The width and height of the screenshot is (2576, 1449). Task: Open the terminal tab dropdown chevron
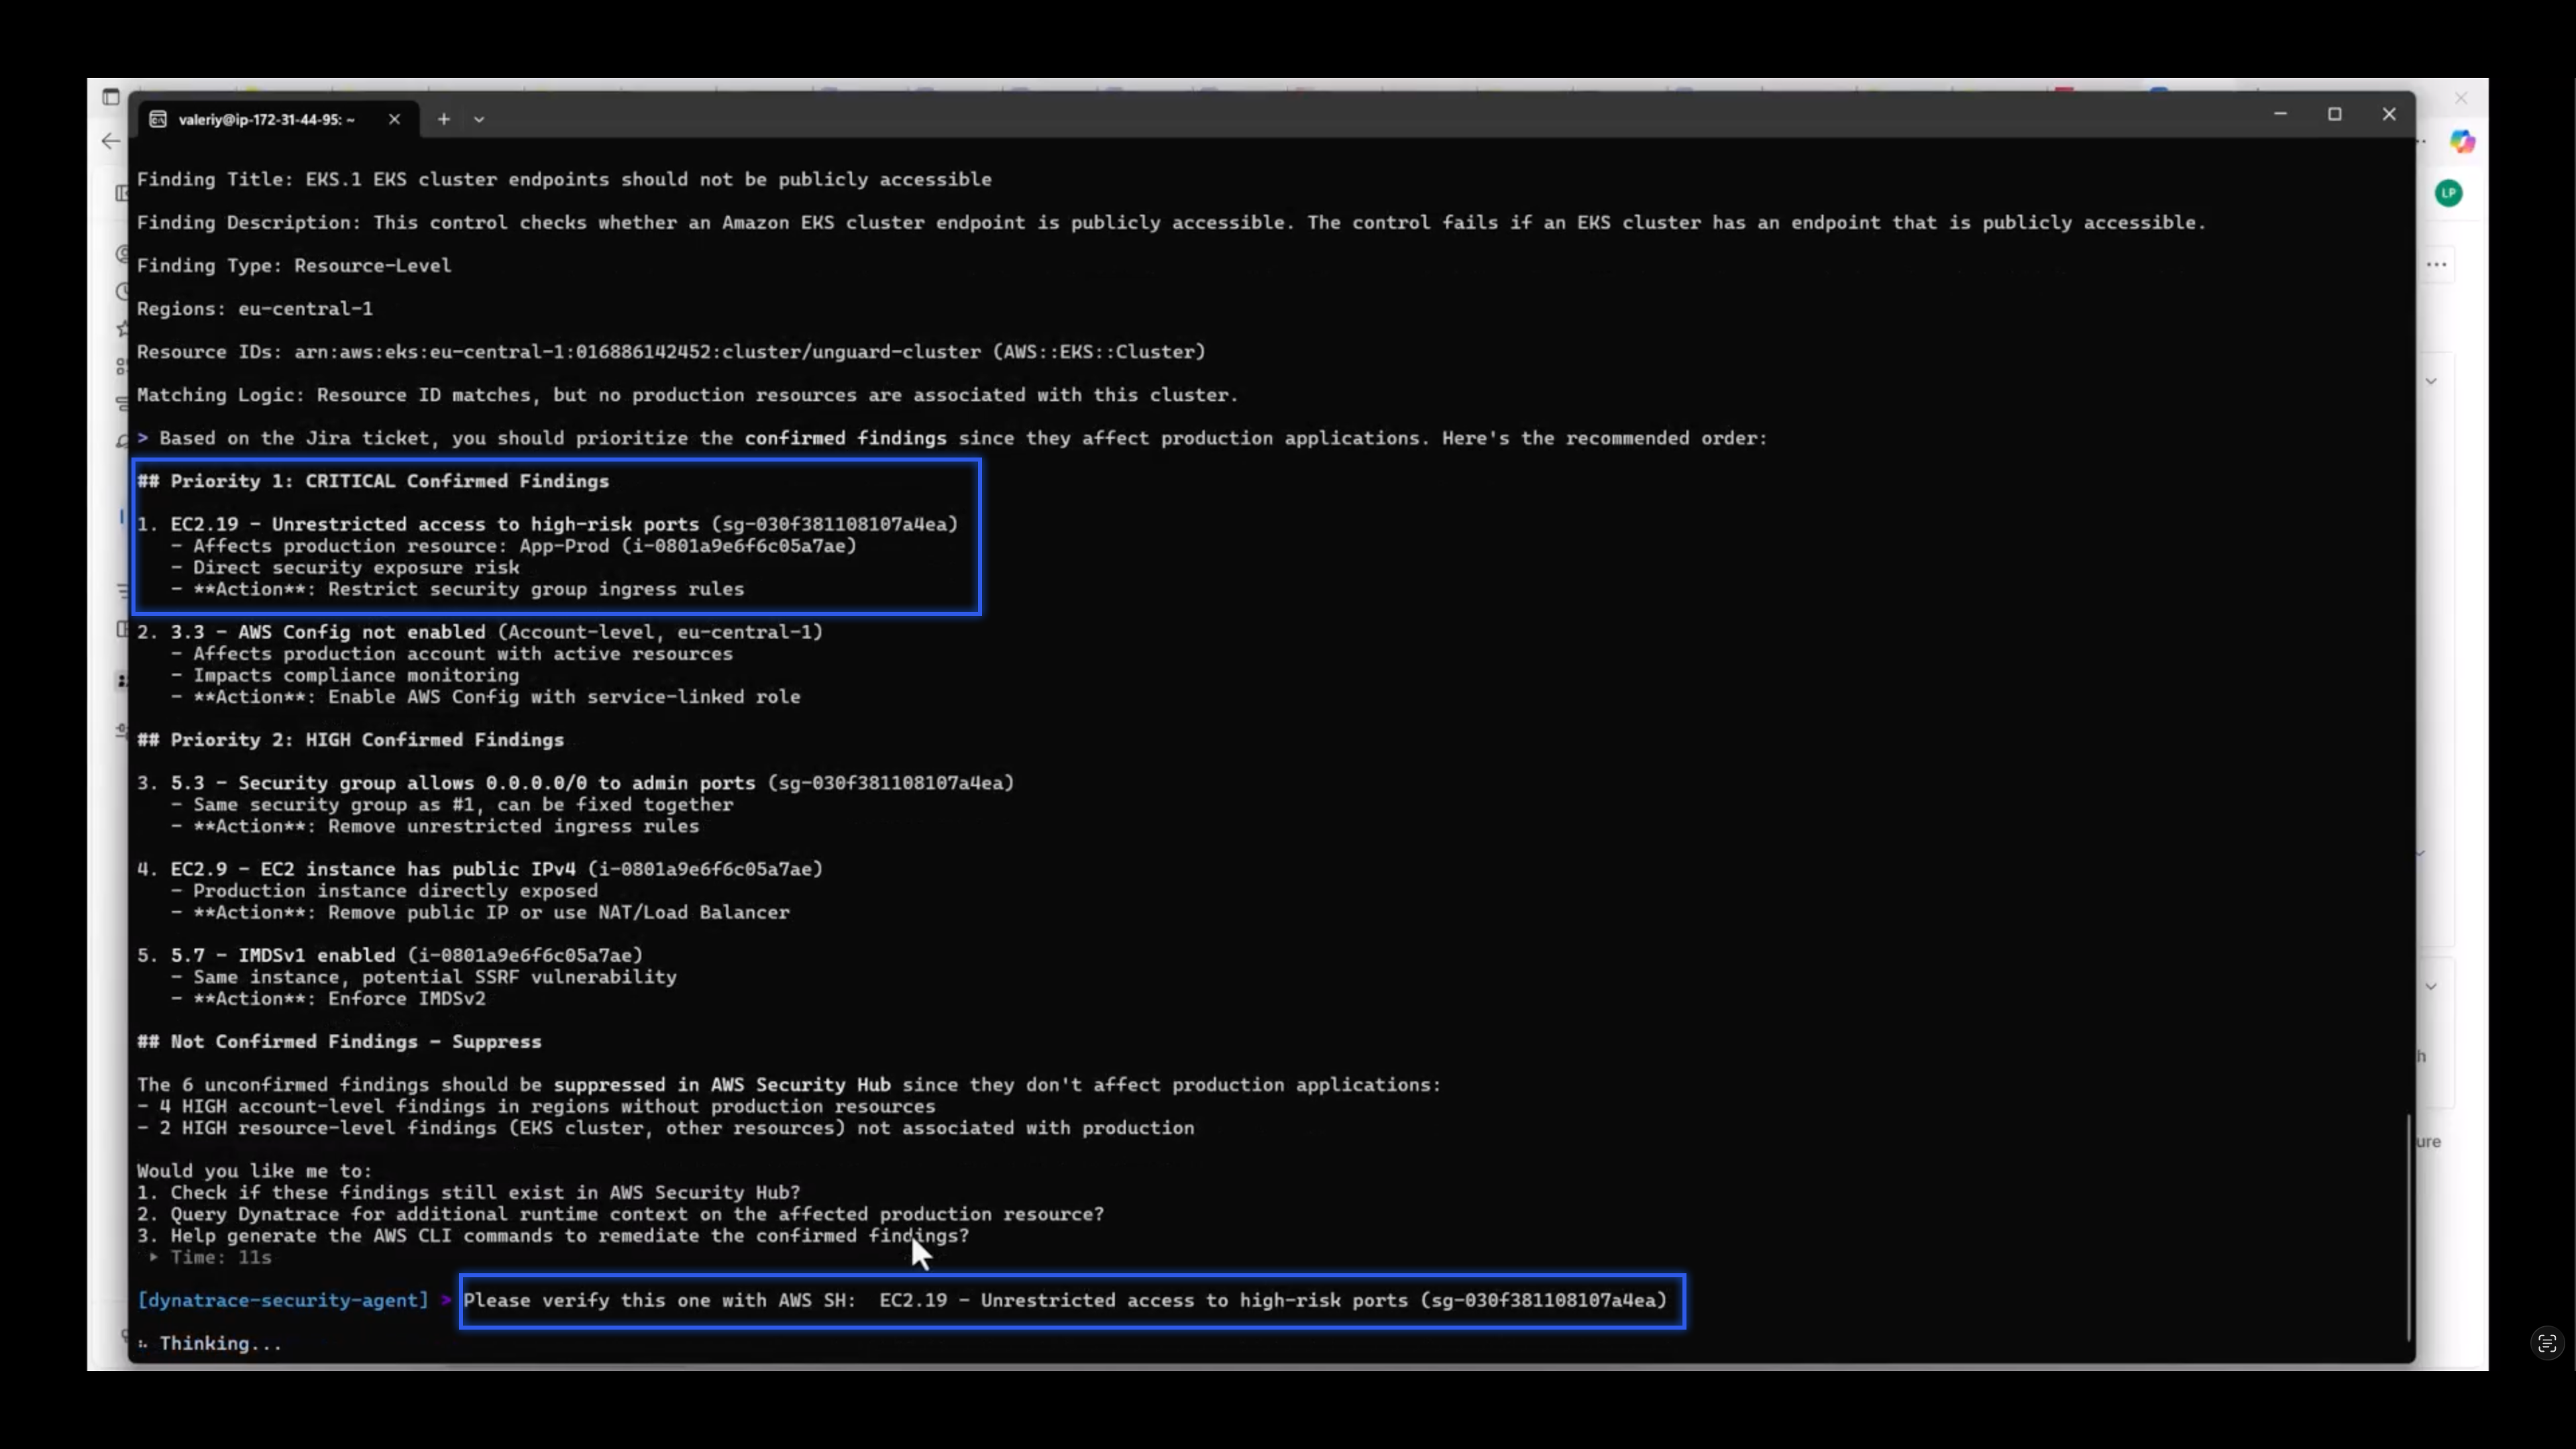(x=480, y=119)
